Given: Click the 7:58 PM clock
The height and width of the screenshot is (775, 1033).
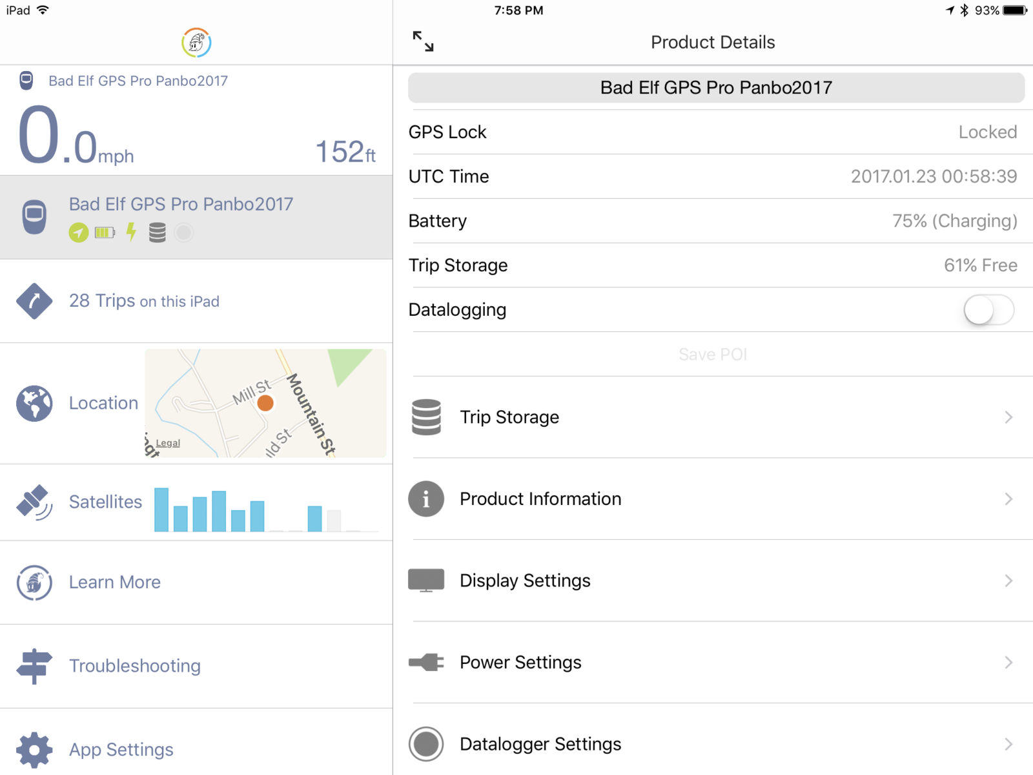Looking at the screenshot, I should click(x=518, y=10).
